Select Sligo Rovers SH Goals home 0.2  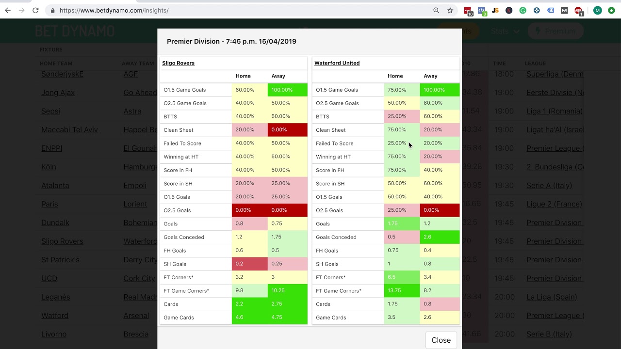249,264
